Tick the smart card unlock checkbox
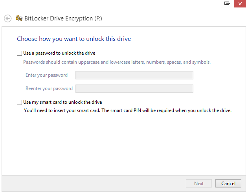This screenshot has width=248, height=193. click(19, 102)
